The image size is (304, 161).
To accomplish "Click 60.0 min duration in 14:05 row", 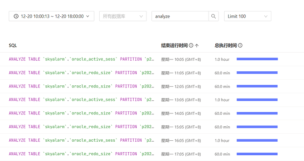I will [x=222, y=113].
